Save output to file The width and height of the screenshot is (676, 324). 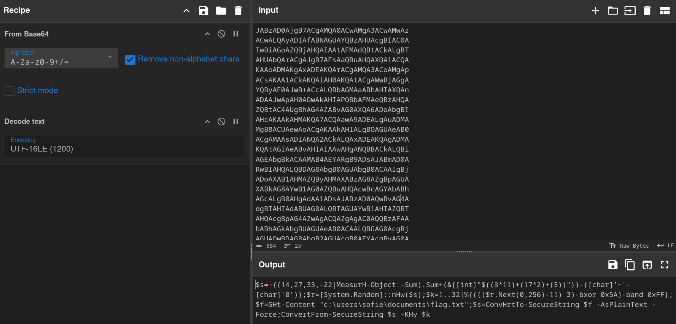pyautogui.click(x=612, y=265)
